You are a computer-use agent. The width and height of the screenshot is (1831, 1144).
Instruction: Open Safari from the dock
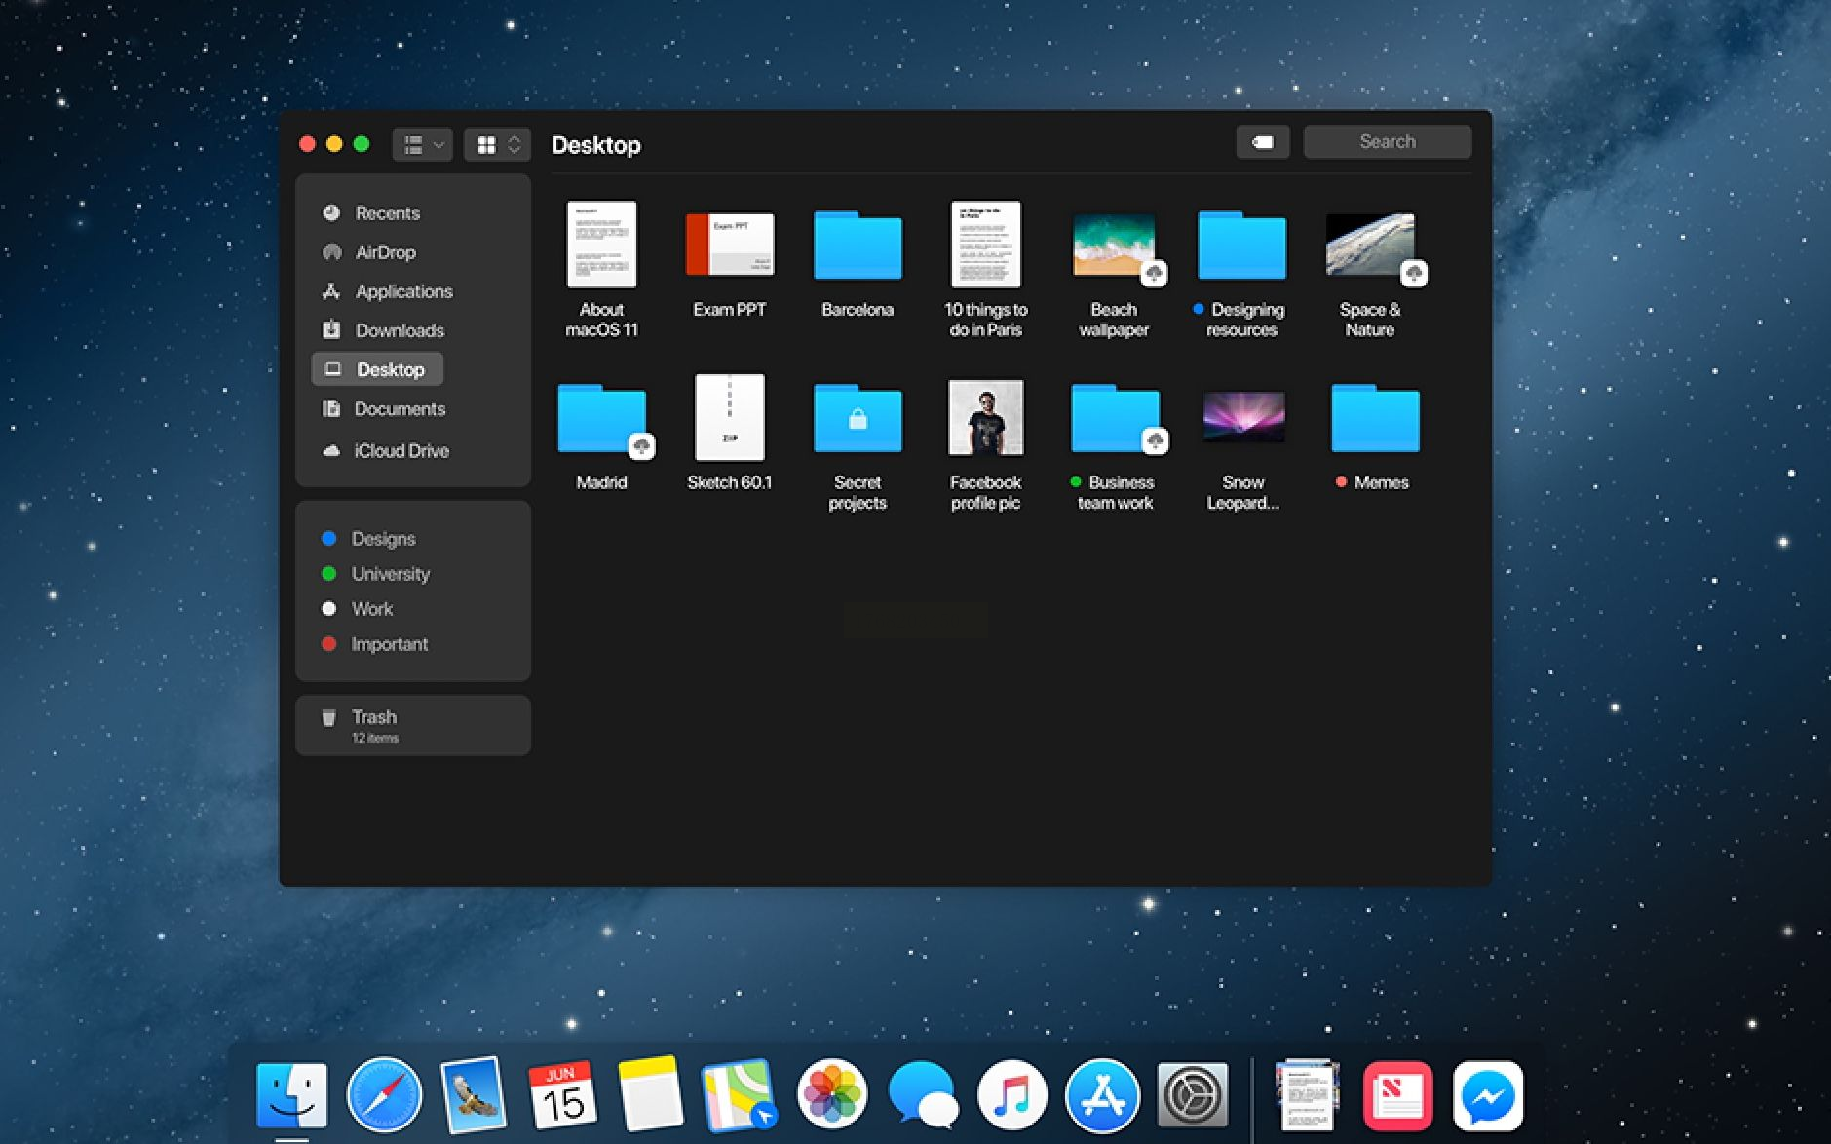[x=384, y=1095]
